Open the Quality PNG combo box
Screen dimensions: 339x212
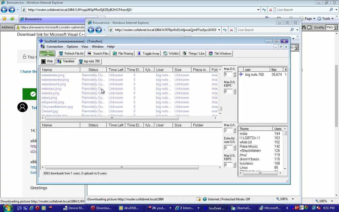(x=332, y=27)
